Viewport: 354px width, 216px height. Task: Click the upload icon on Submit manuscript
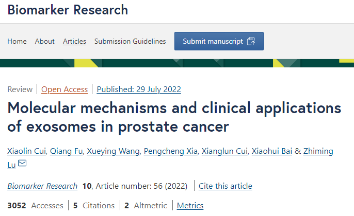tap(251, 41)
